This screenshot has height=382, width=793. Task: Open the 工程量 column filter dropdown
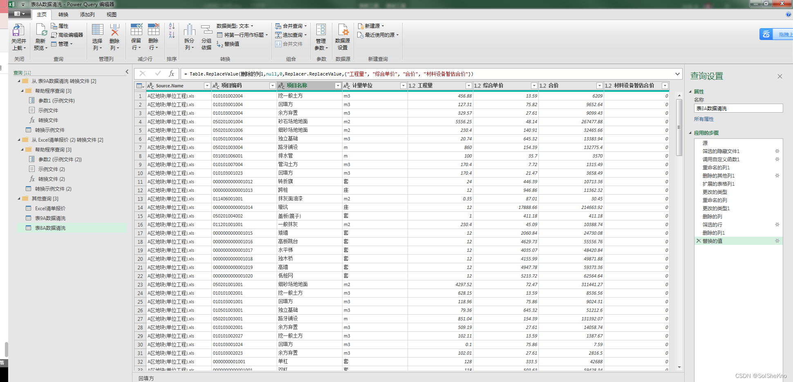coord(469,86)
